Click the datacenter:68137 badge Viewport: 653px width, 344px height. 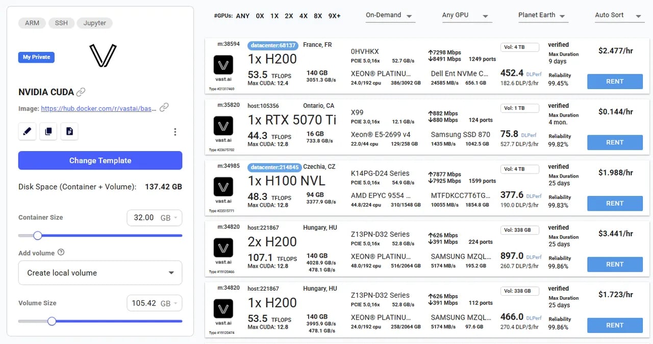tap(273, 45)
